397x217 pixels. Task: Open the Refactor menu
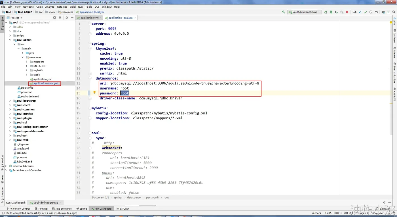coord(62,7)
